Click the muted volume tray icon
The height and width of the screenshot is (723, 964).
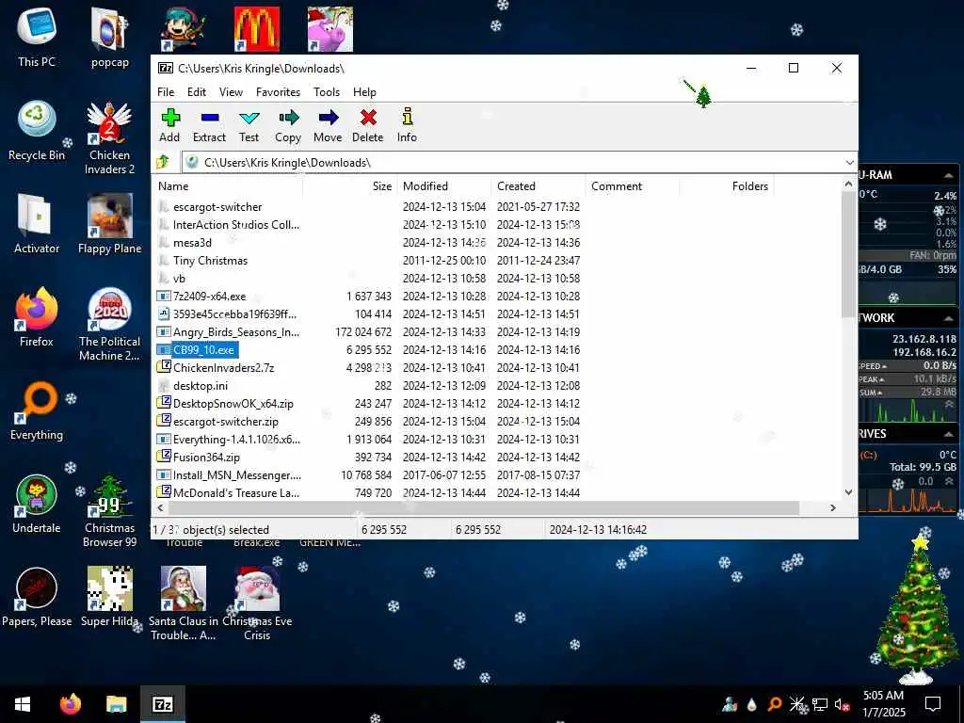click(843, 704)
